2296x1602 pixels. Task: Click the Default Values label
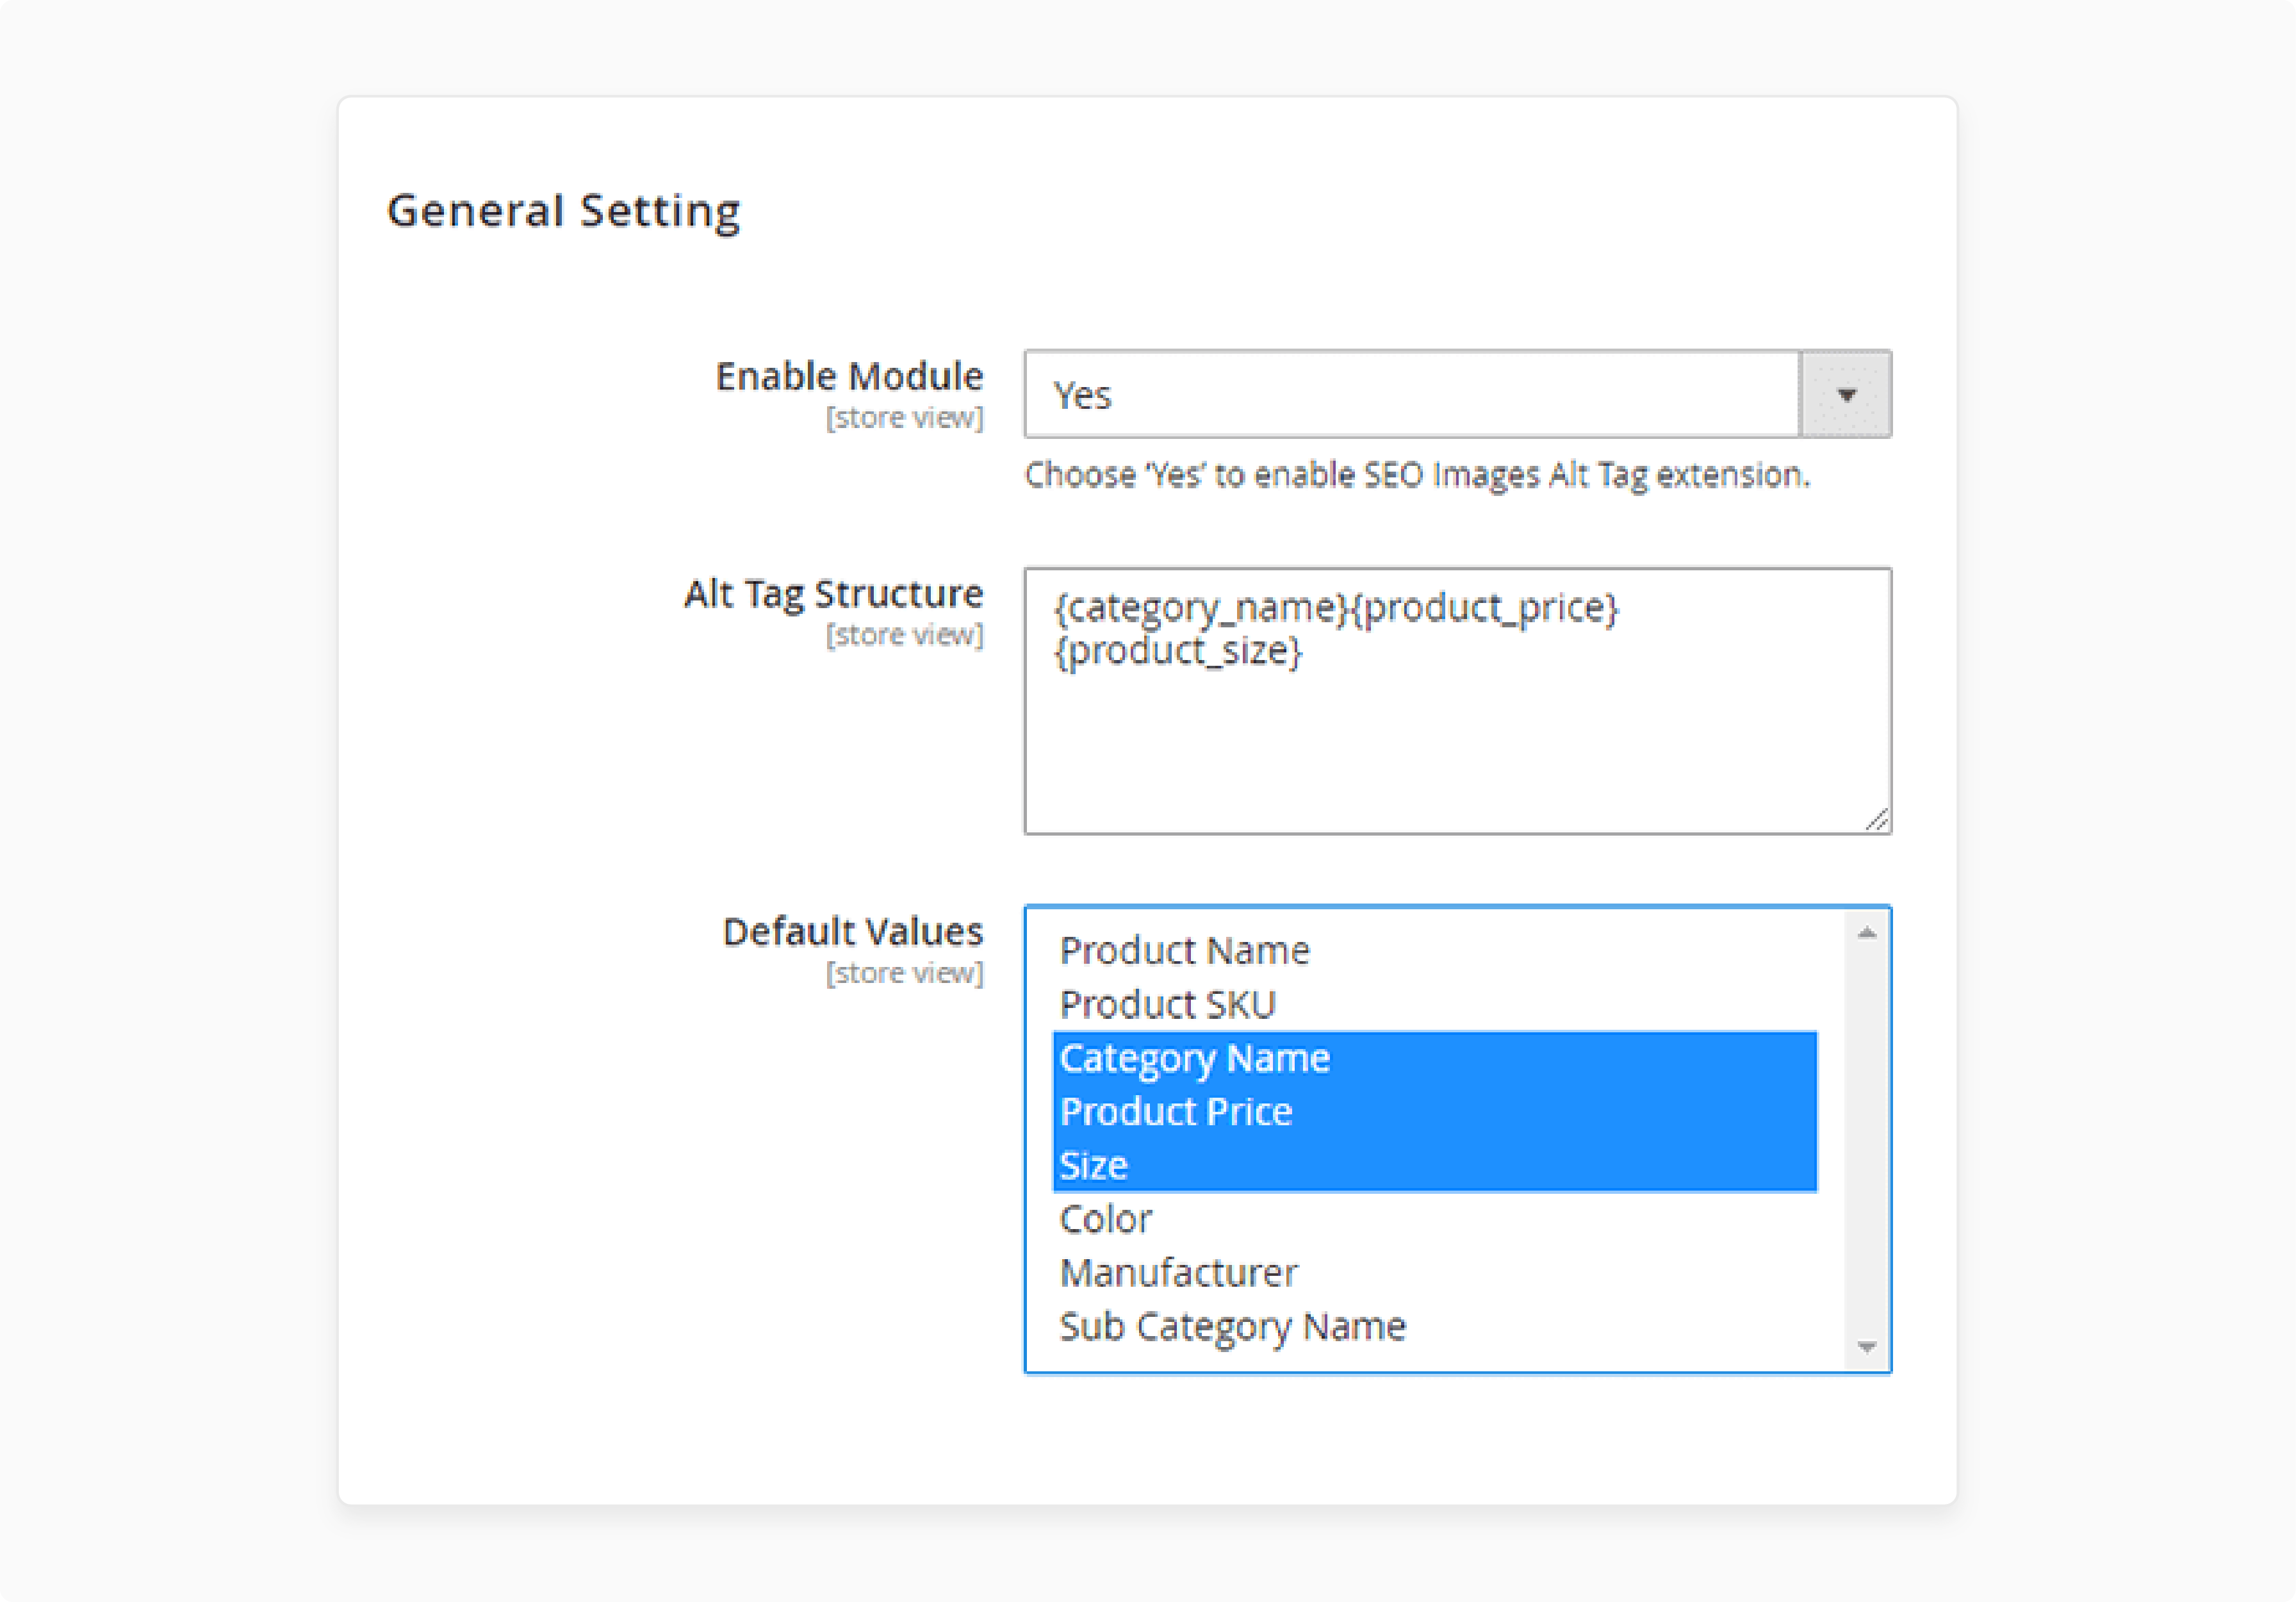(853, 932)
